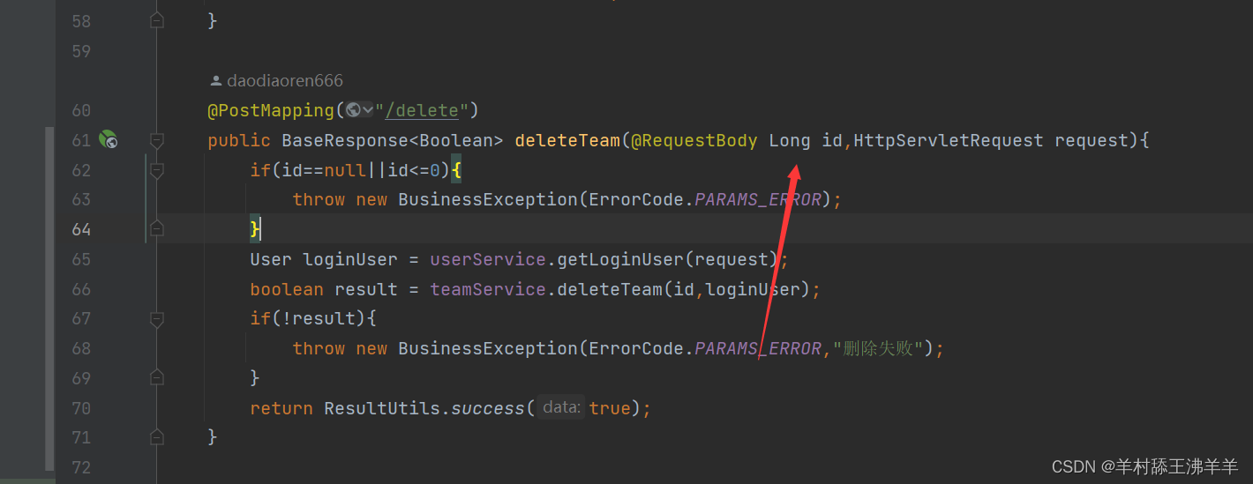
Task: Click the deleteTeam method name in declaration
Action: [567, 140]
